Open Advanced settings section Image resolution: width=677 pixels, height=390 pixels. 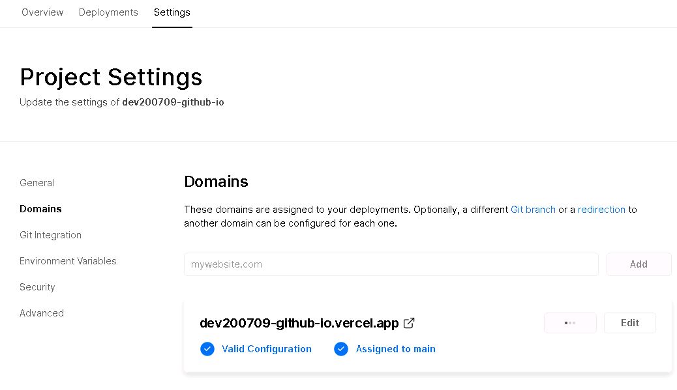(x=42, y=313)
